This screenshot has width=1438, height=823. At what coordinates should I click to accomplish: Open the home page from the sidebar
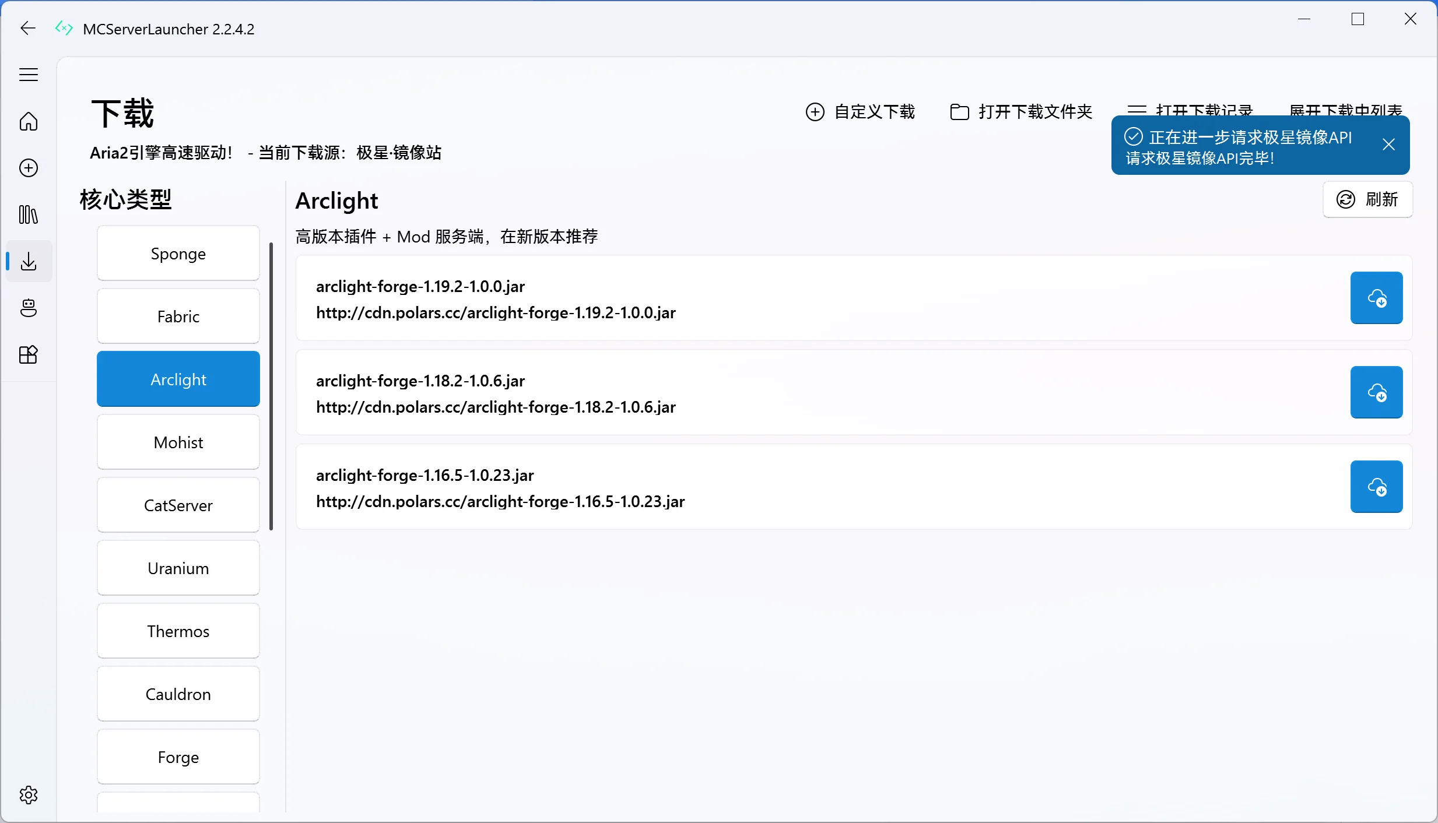[27, 121]
